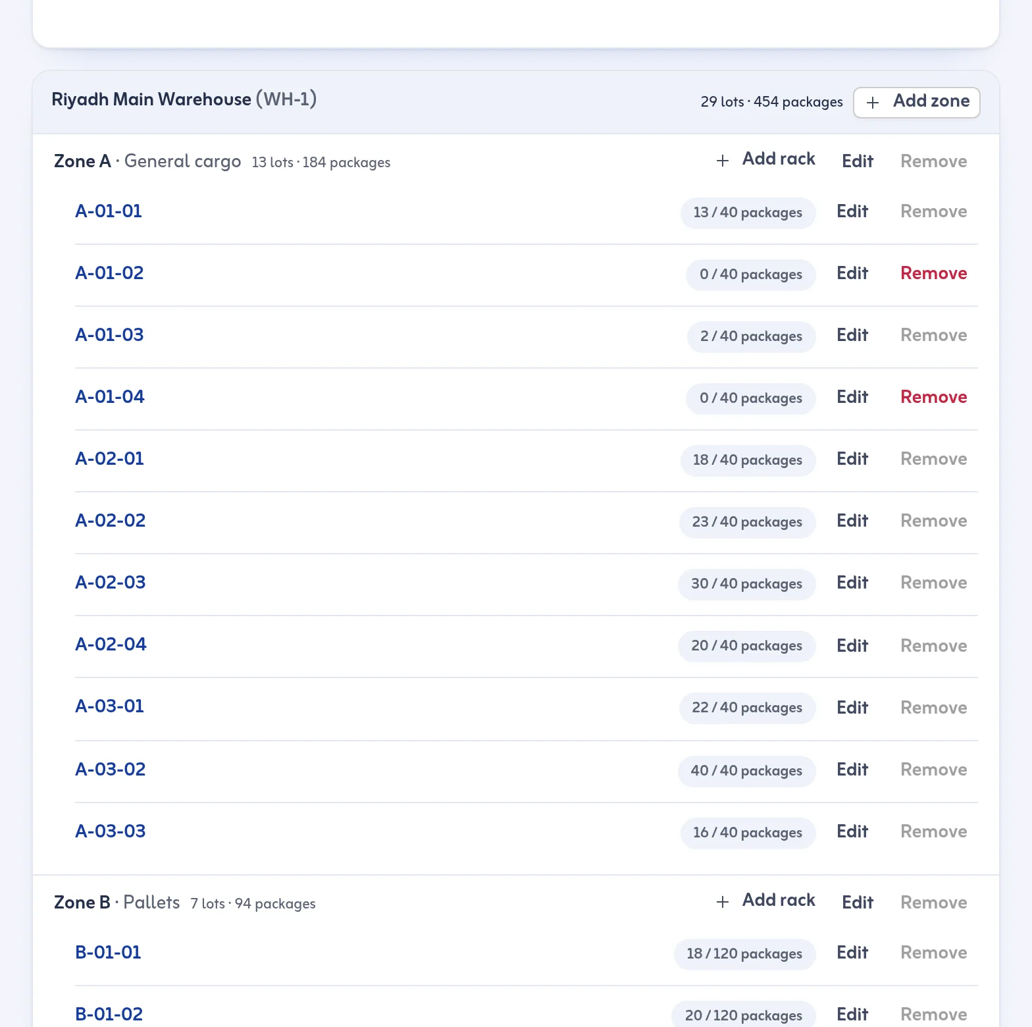1032x1027 pixels.
Task: Edit rack A-01-01
Action: [x=852, y=211]
